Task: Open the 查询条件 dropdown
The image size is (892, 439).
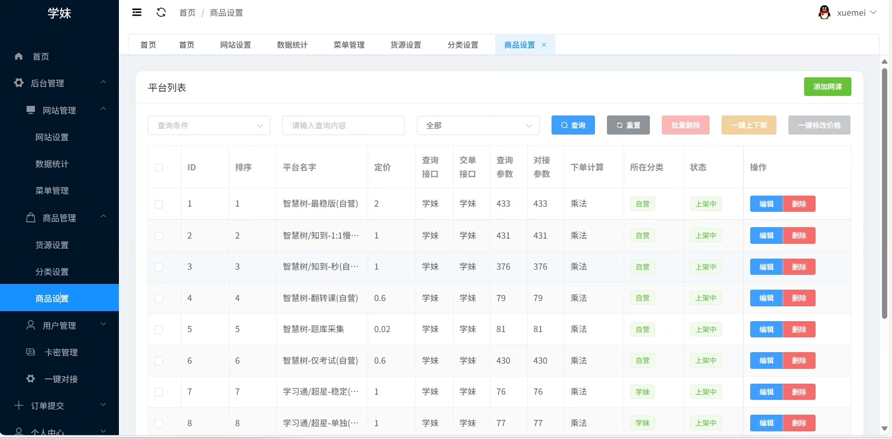Action: click(x=209, y=125)
